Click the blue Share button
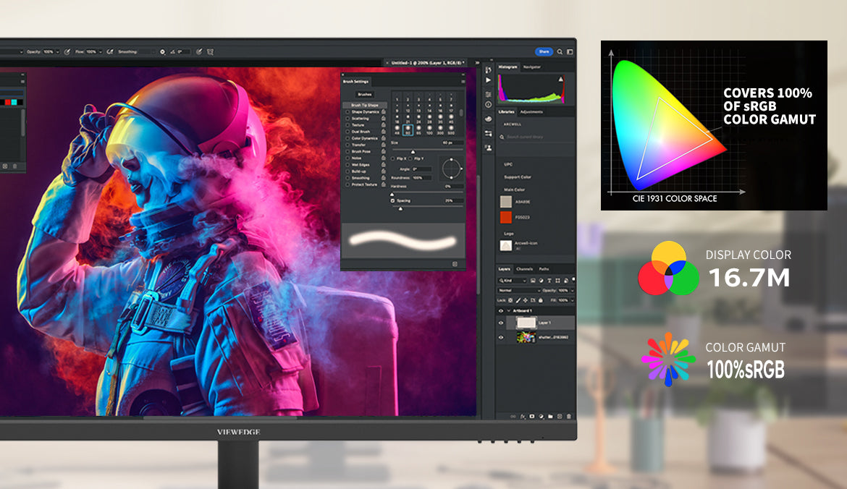Screen dimensions: 847x489 [543, 52]
